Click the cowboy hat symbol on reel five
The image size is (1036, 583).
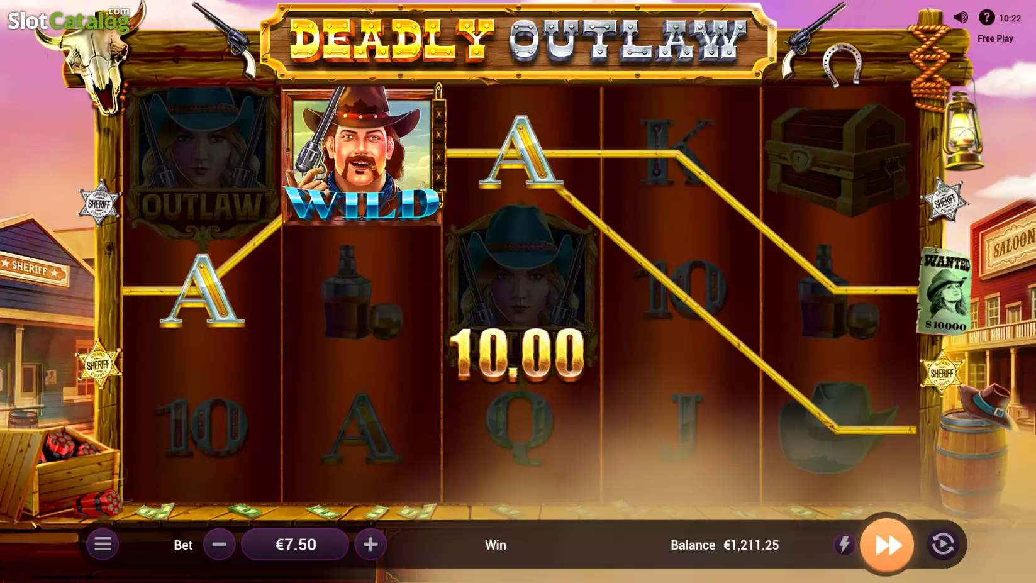[837, 428]
